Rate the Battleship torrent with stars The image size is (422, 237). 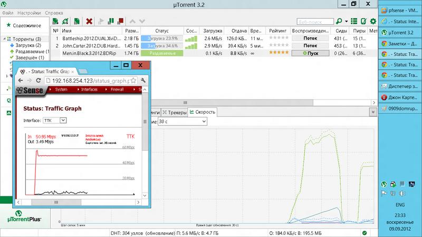click(x=279, y=38)
